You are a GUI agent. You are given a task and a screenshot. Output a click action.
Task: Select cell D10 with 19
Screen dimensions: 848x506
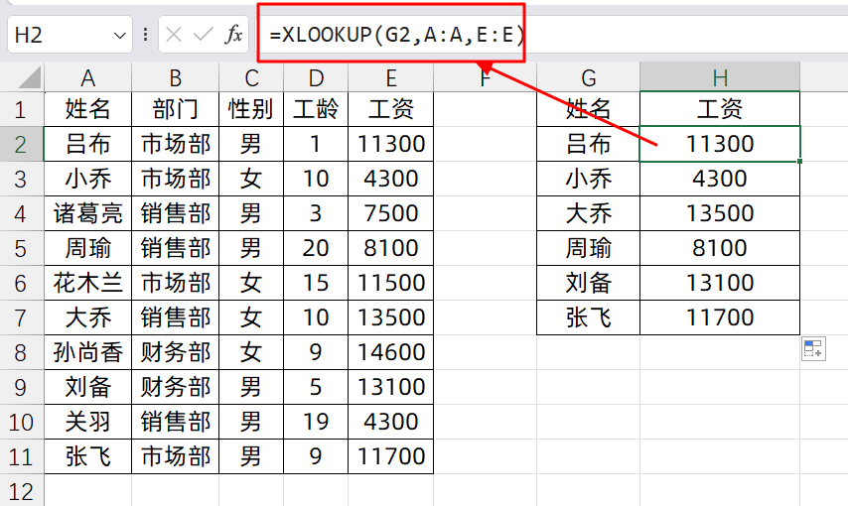[316, 422]
